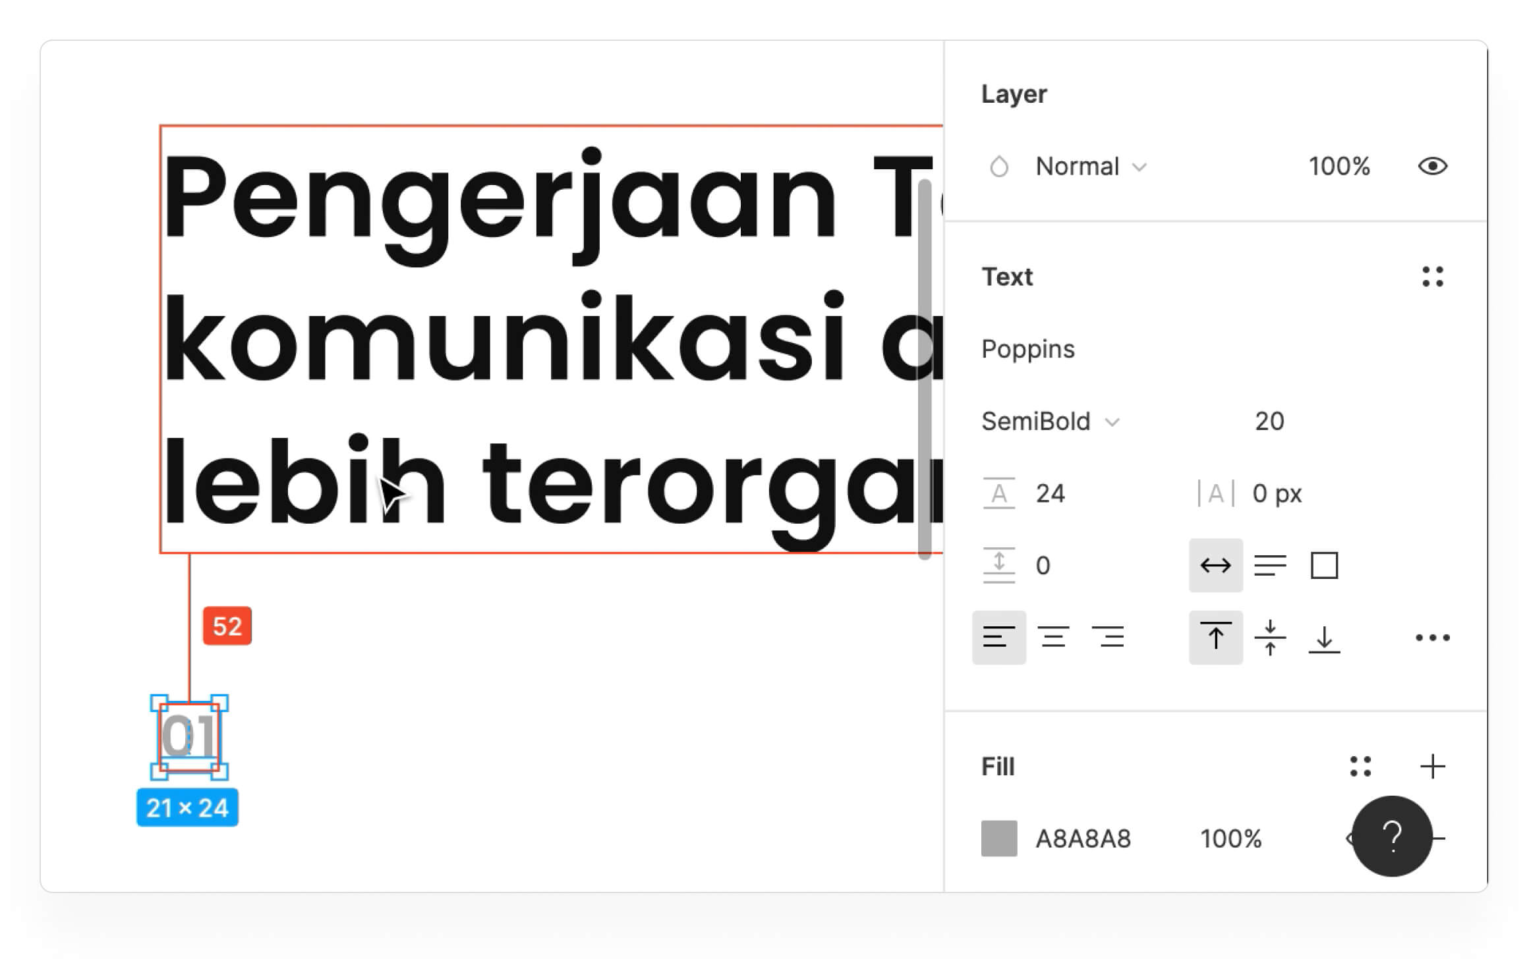Viewport: 1529px width, 959px height.
Task: Open the Normal blend mode dropdown
Action: tap(1091, 167)
